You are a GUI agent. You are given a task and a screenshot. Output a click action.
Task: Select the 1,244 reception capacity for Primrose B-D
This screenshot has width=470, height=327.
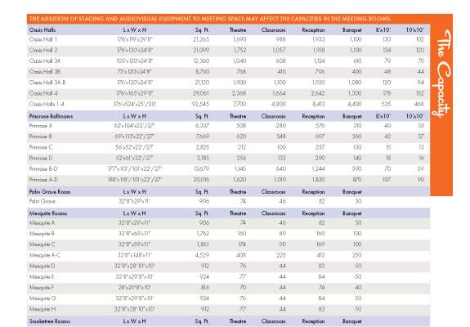point(318,168)
